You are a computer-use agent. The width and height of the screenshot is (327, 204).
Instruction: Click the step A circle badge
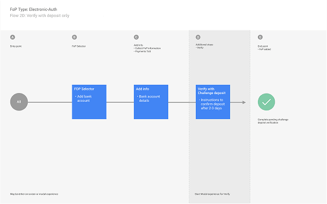(13, 37)
